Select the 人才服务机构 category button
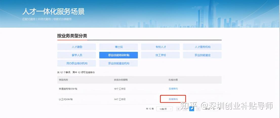Screen dimensions: 280x118 pyautogui.click(x=202, y=47)
